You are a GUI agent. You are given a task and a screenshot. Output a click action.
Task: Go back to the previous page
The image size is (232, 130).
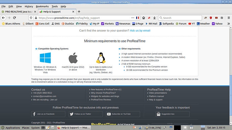pyautogui.click(x=3, y=18)
